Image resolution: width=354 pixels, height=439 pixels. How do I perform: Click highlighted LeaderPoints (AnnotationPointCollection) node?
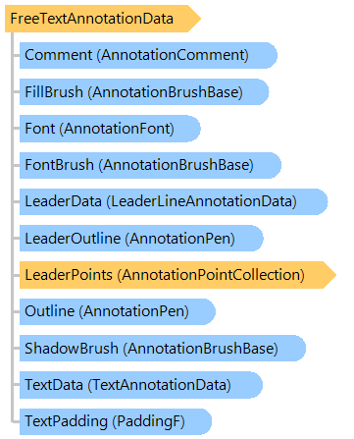tap(177, 275)
